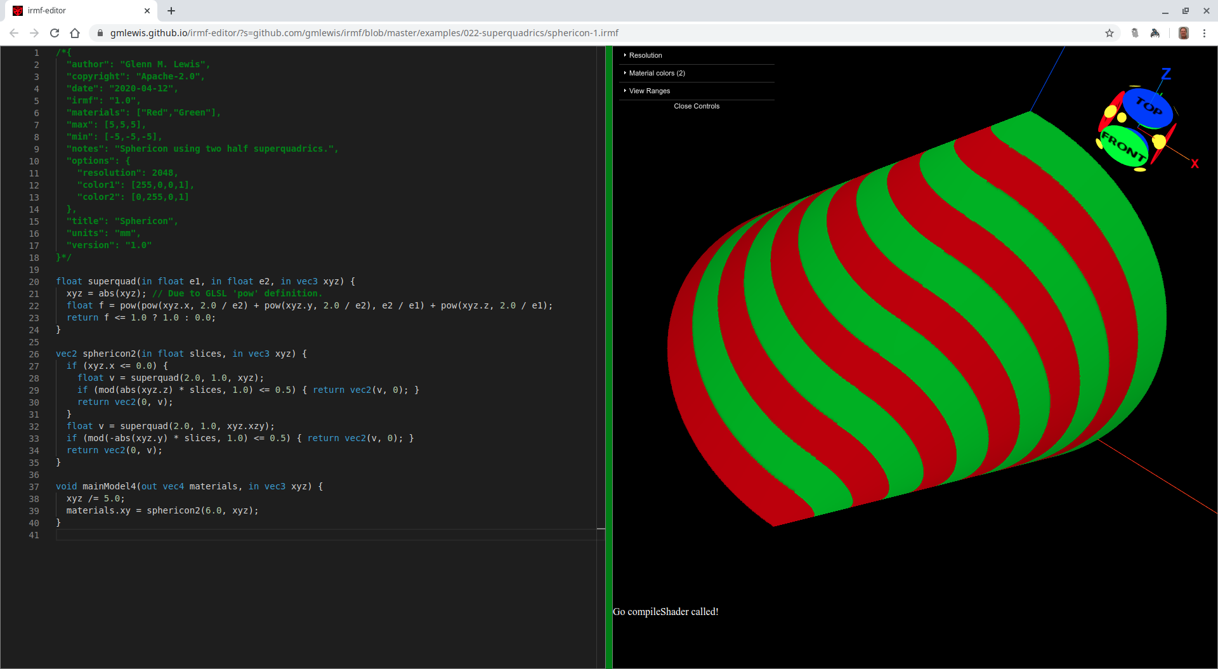Bookmark this page with the star icon
The image size is (1218, 669).
1110,33
